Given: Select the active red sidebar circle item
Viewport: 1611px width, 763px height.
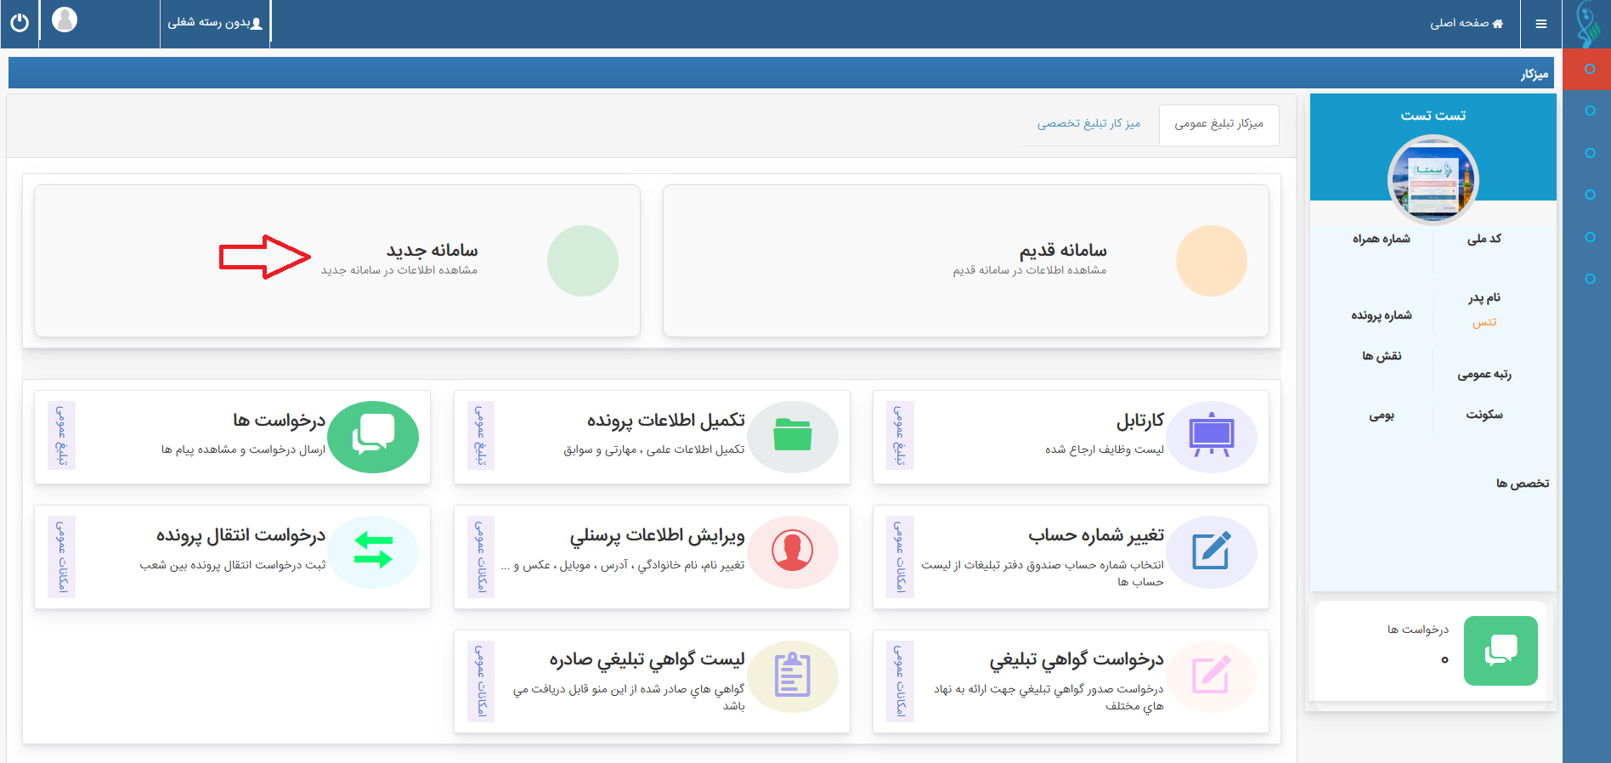Looking at the screenshot, I should pos(1589,69).
